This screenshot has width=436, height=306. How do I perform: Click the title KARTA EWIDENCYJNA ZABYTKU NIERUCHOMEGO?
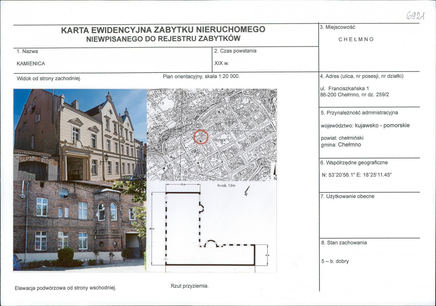coord(163,29)
